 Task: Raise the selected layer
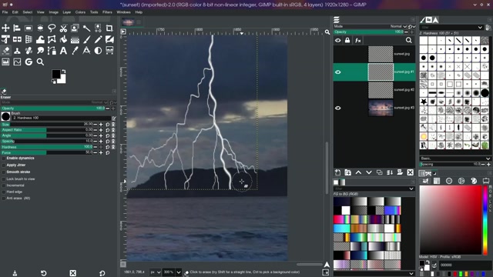coord(358,172)
